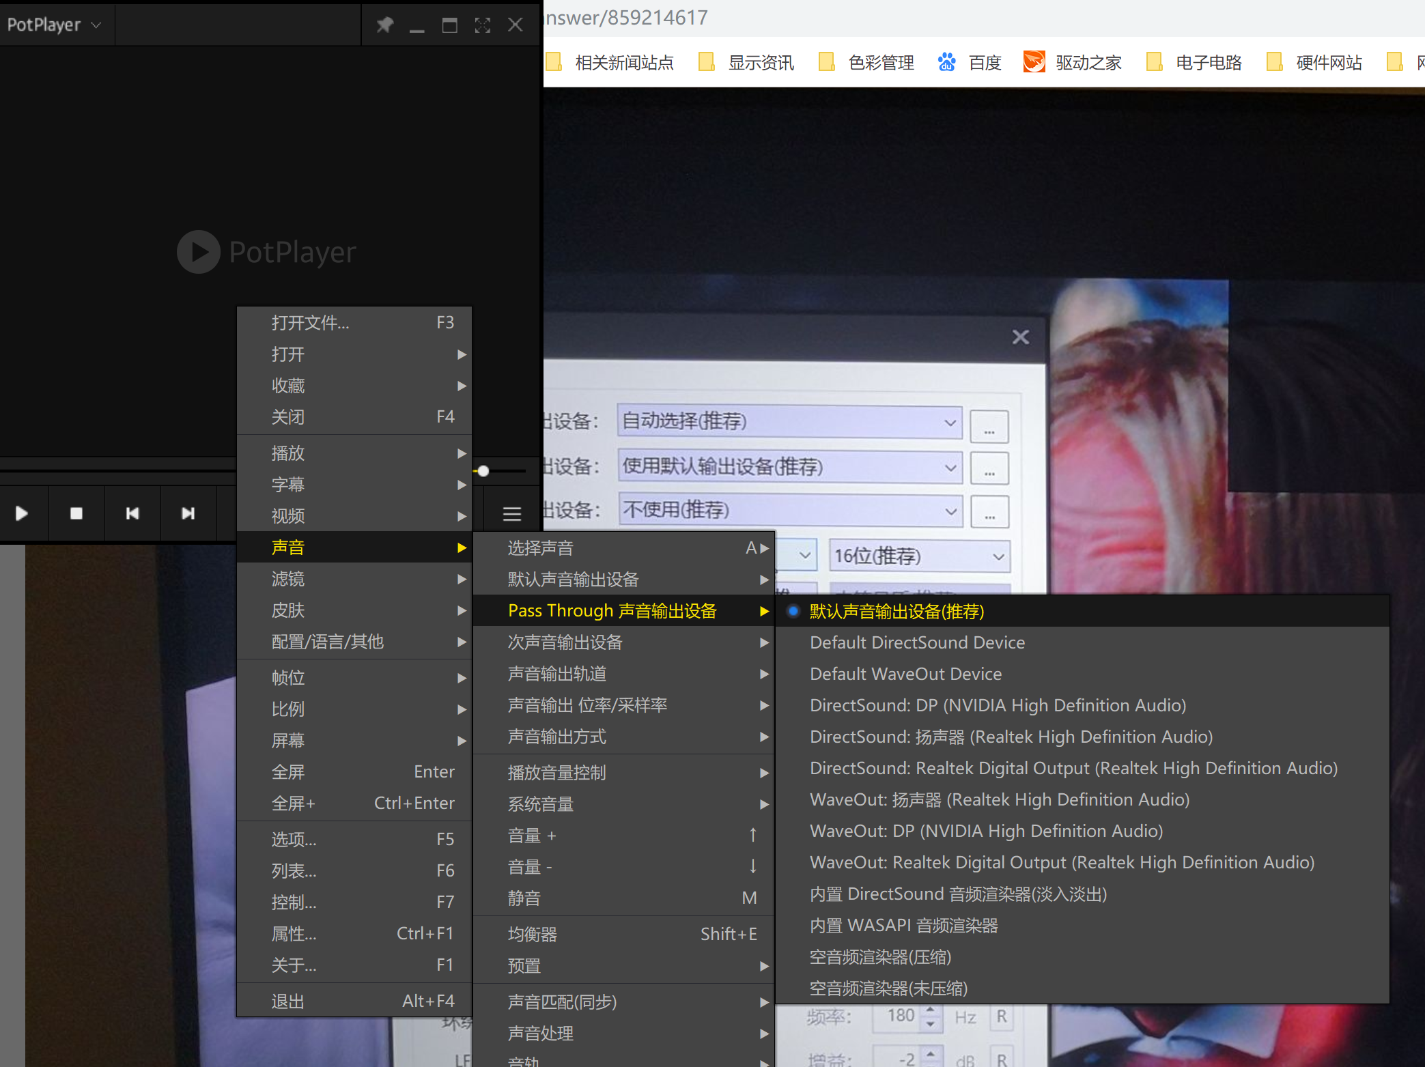Screen dimensions: 1425x1067
Task: Open the 16位(推荐) dropdown in dialog
Action: click(918, 556)
